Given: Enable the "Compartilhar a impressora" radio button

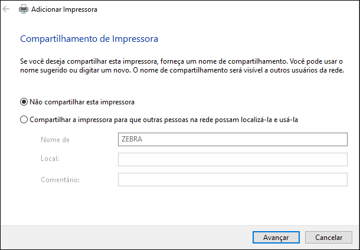Looking at the screenshot, I should 24,120.
